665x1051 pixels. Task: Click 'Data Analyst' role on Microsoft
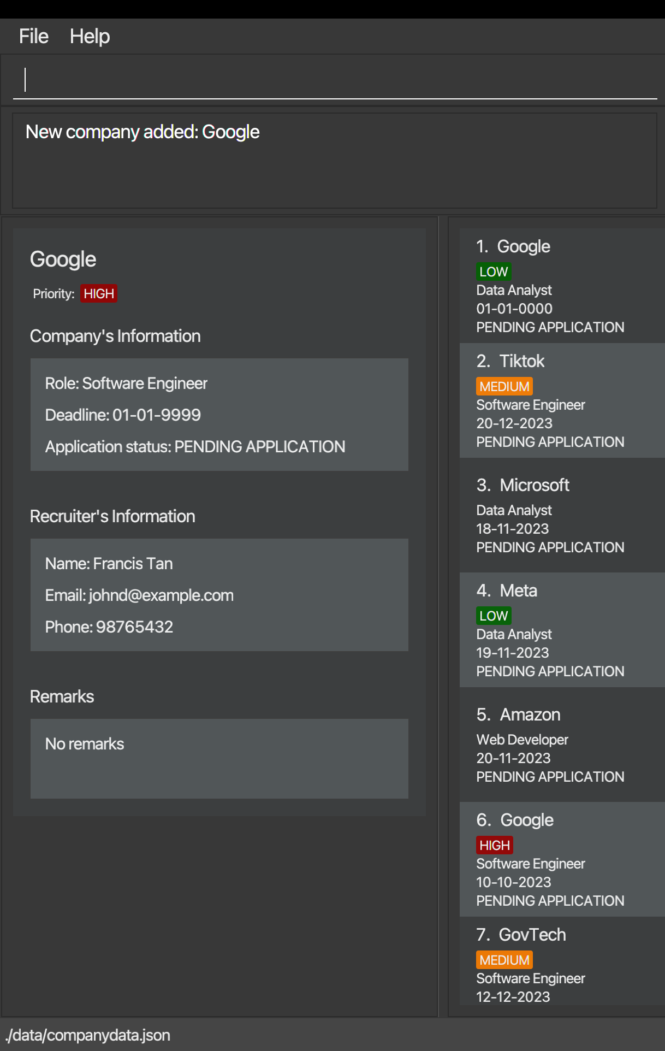pos(514,510)
